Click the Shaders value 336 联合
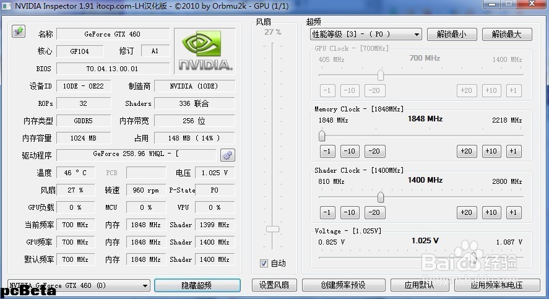This screenshot has height=299, width=549. tap(194, 103)
